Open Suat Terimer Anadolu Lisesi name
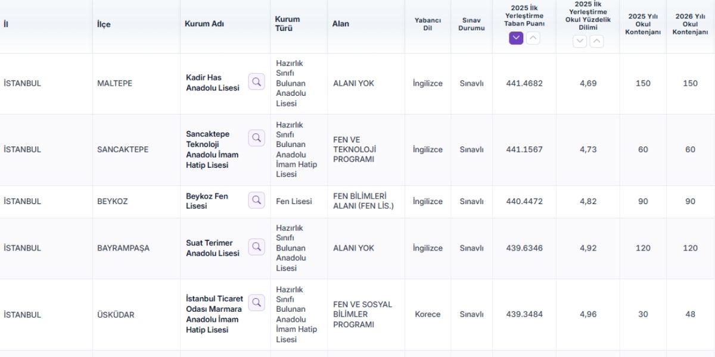The image size is (715, 357). (x=213, y=248)
